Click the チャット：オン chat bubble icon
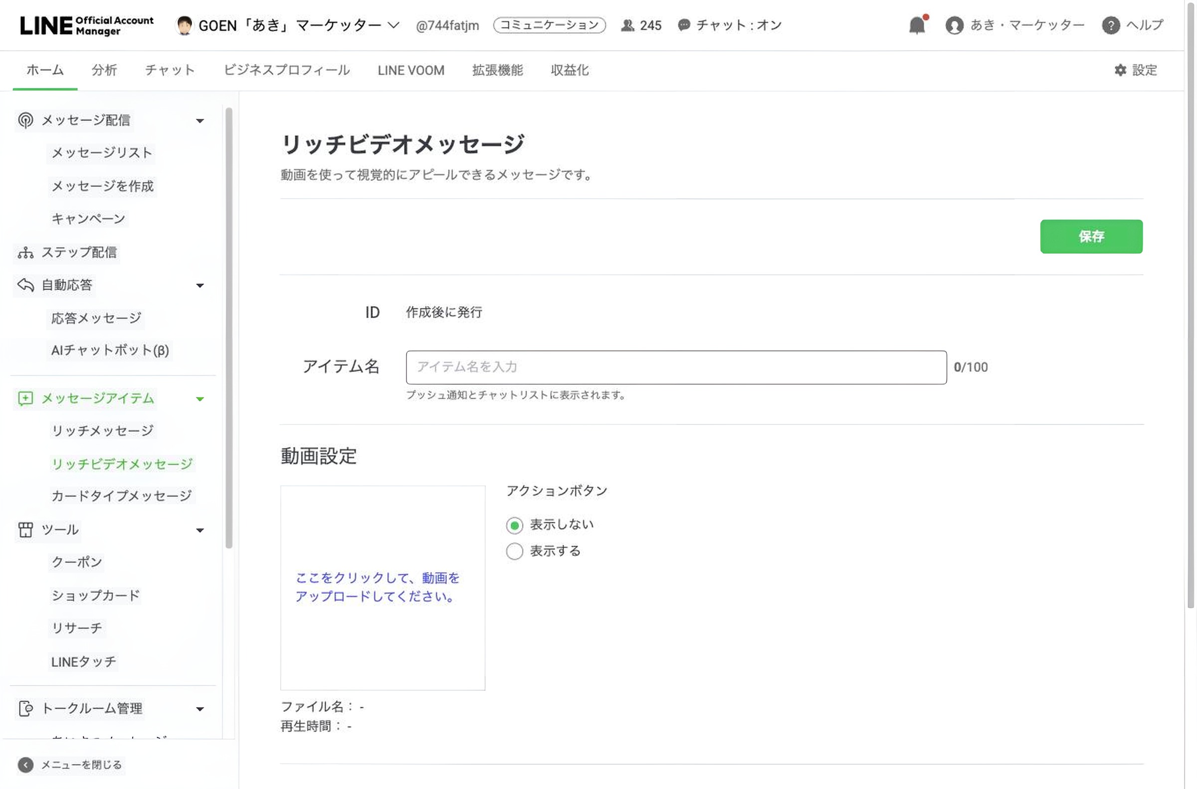This screenshot has width=1197, height=789. tap(684, 25)
